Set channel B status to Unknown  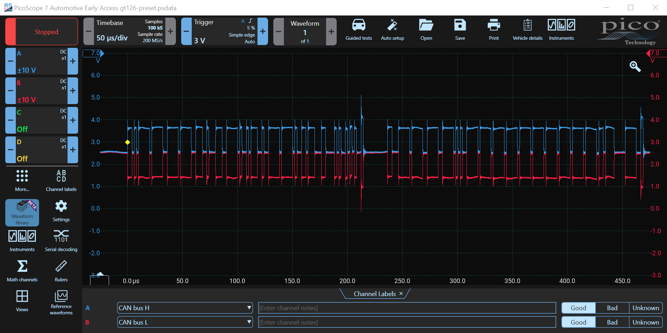point(646,322)
